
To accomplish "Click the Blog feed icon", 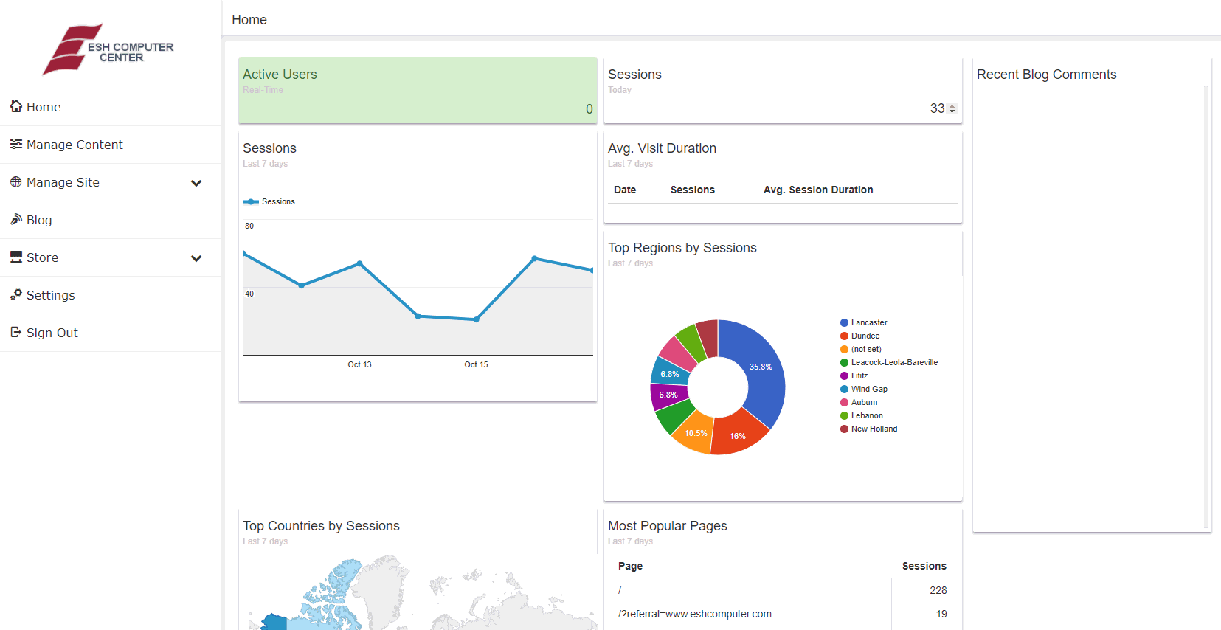I will point(16,219).
